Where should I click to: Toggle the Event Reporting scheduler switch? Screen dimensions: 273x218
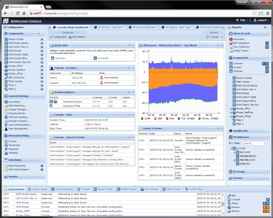point(42,165)
